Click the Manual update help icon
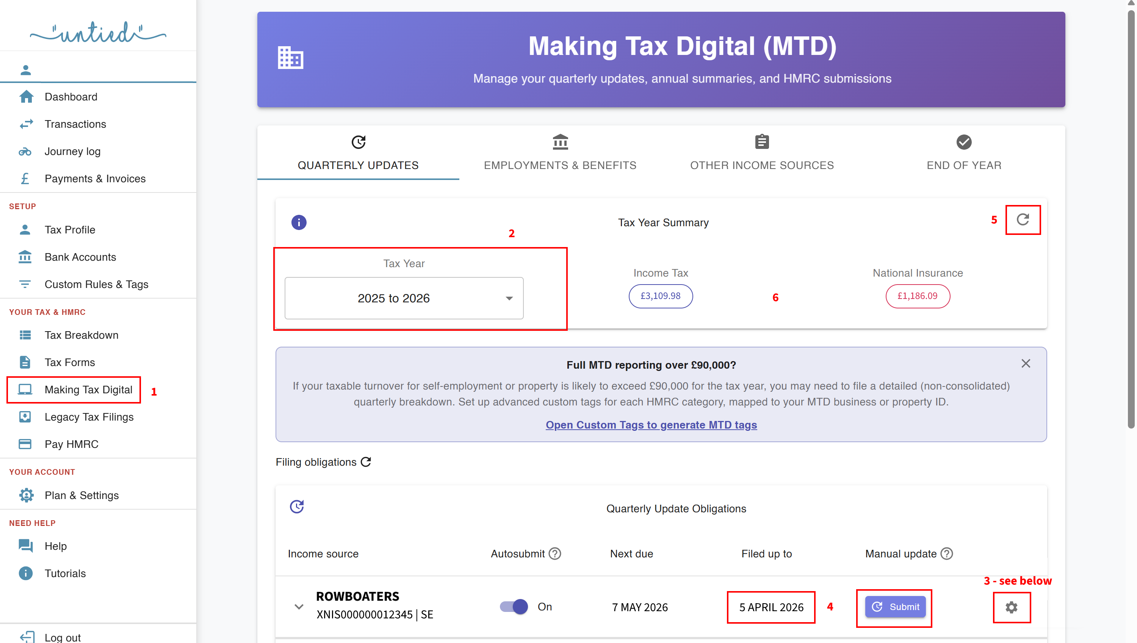Screen dimensions: 1137x643 point(947,554)
